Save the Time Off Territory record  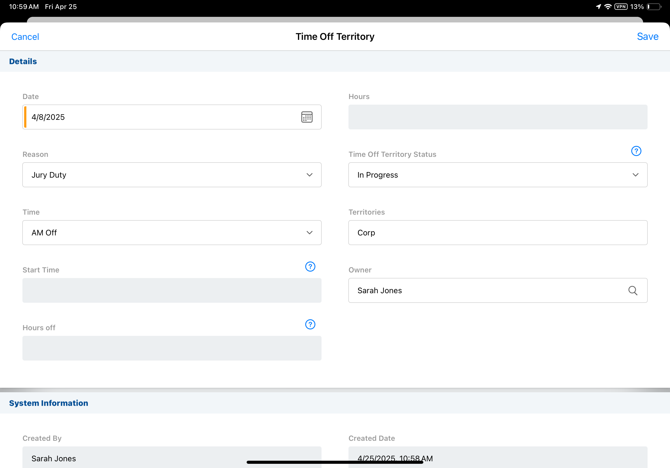pos(647,36)
